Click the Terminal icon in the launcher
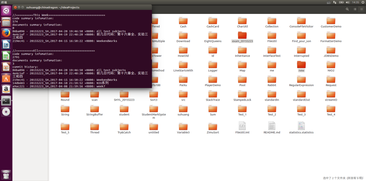This screenshot has height=181, width=366. (x=6, y=101)
